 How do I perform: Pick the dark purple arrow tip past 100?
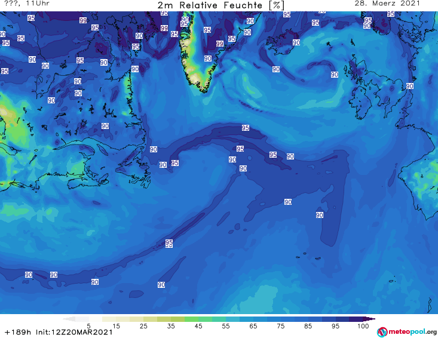(369, 319)
